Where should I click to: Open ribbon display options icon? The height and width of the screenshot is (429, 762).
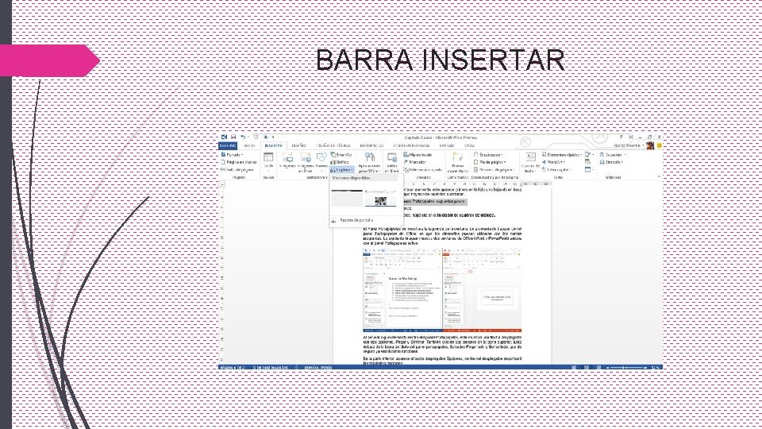click(x=631, y=137)
